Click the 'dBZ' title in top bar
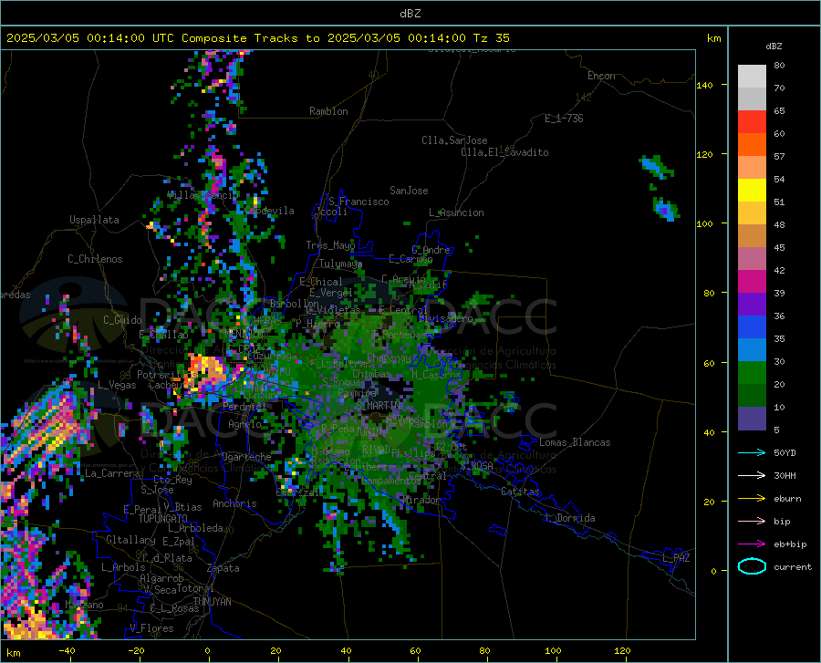Screen dimensions: 821x663 tap(410, 14)
